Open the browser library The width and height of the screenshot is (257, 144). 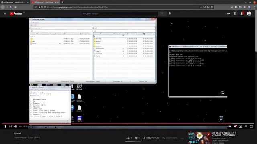tap(236, 7)
